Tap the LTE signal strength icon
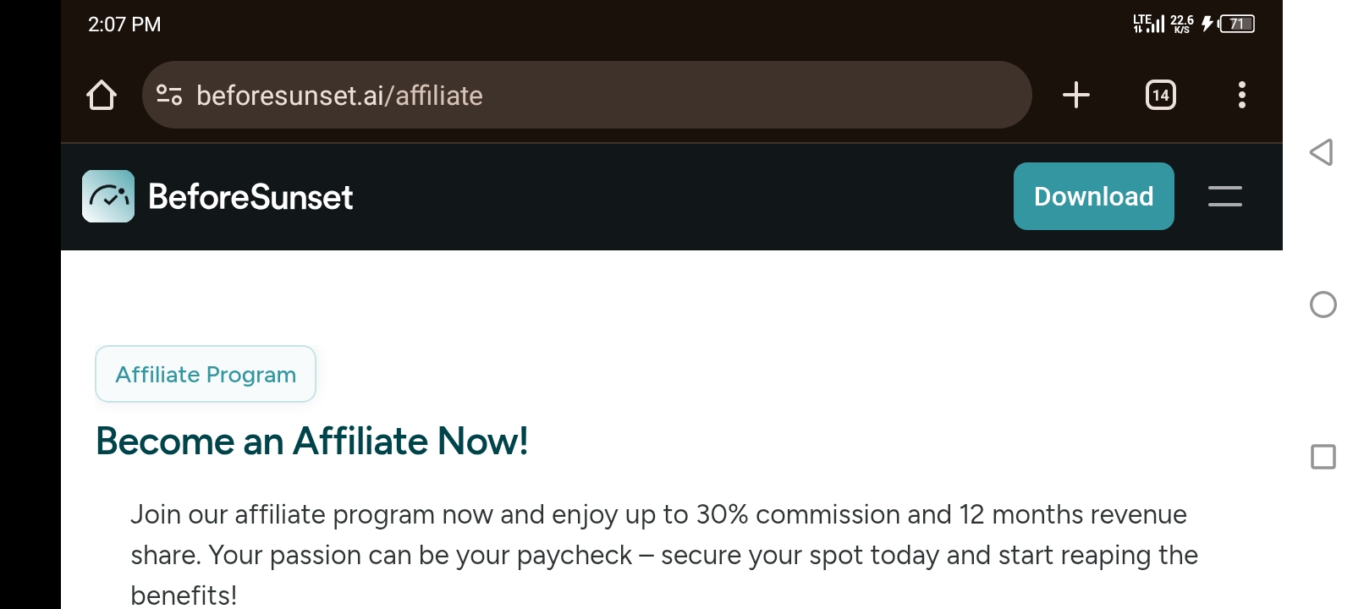Image resolution: width=1364 pixels, height=609 pixels. click(x=1148, y=24)
